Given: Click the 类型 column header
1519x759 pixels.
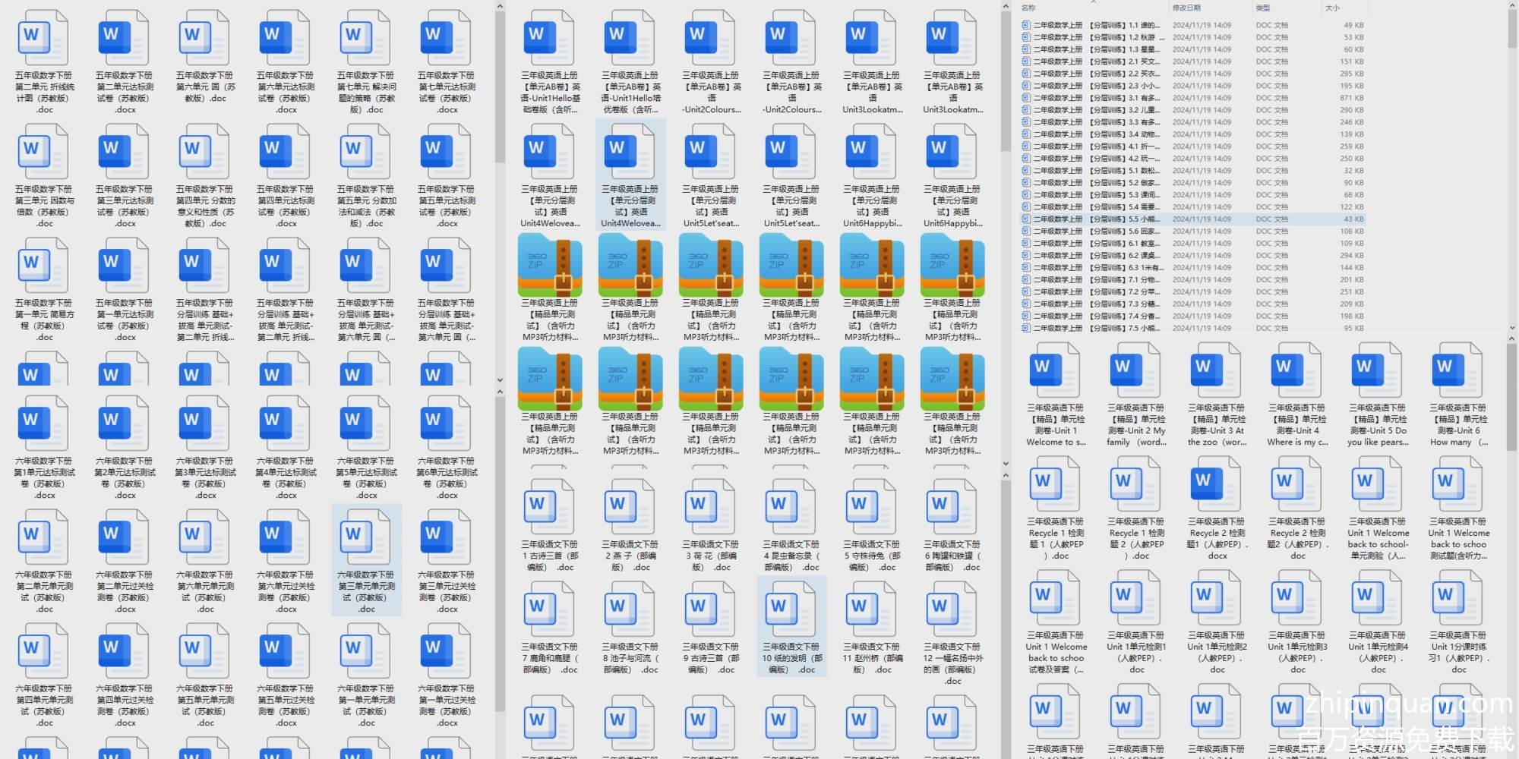Looking at the screenshot, I should tap(1263, 8).
